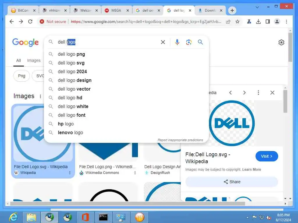The width and height of the screenshot is (298, 223).
Task: Choose suggestion hp logo
Action: point(126,124)
